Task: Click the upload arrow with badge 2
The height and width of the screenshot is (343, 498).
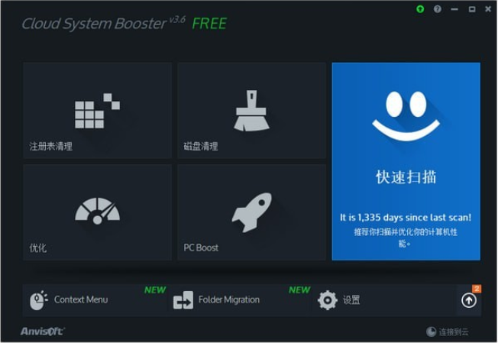Action: [x=469, y=300]
